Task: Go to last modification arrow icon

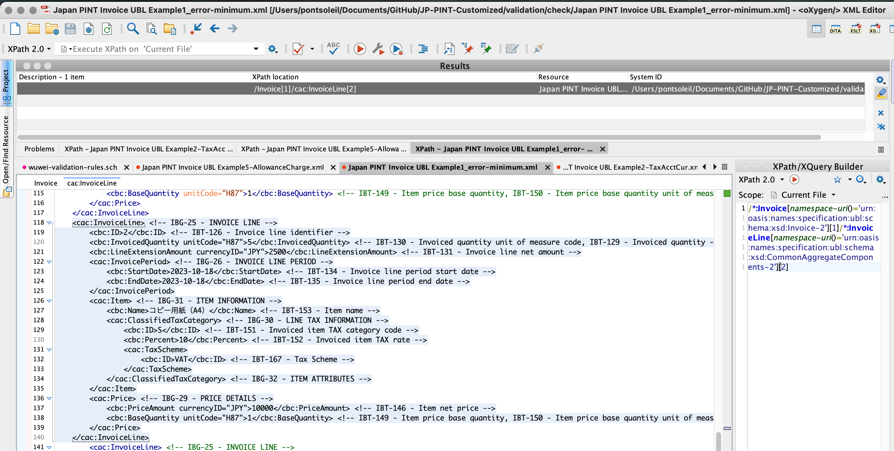Action: [196, 28]
